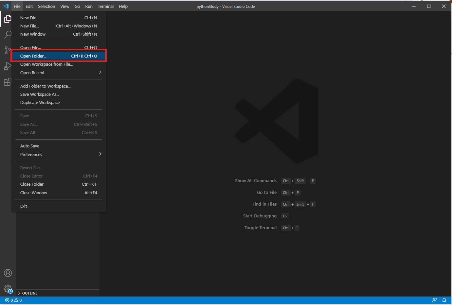Click the Show All Commands hint
Image resolution: width=452 pixels, height=305 pixels.
coord(256,180)
